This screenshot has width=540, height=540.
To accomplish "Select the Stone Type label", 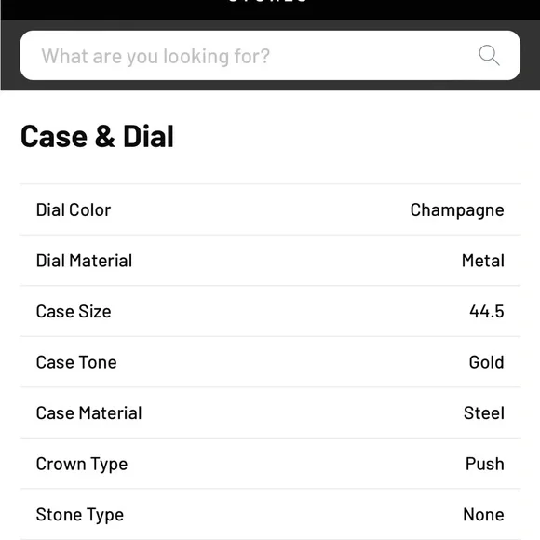I will [80, 515].
